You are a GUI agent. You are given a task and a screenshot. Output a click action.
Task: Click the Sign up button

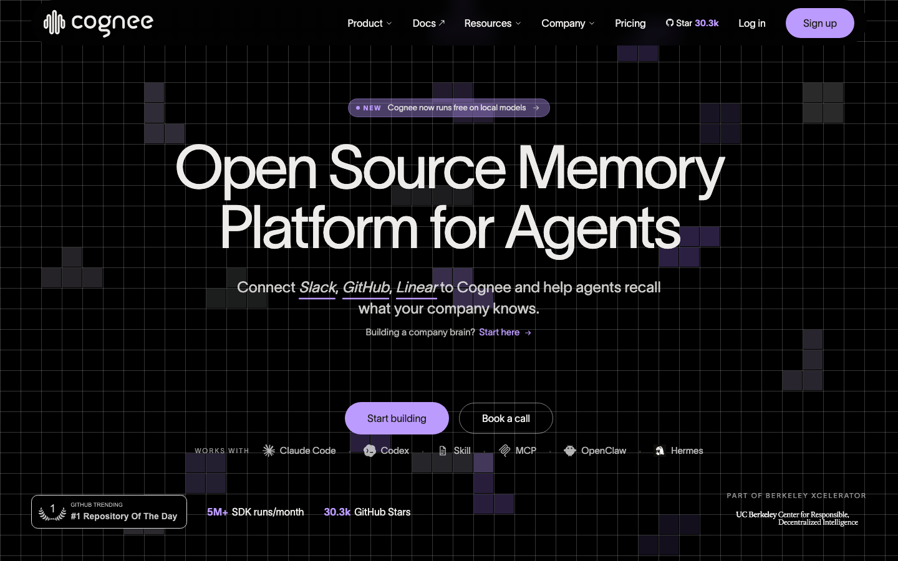pyautogui.click(x=820, y=23)
